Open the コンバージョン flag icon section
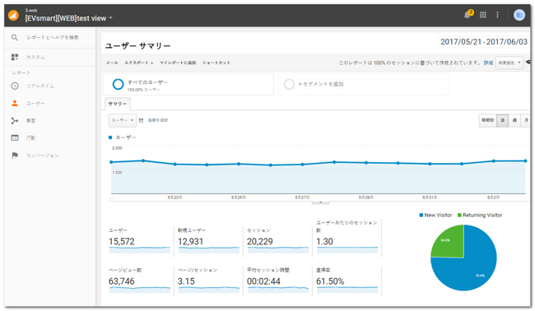Image resolution: width=535 pixels, height=311 pixels. pos(15,155)
